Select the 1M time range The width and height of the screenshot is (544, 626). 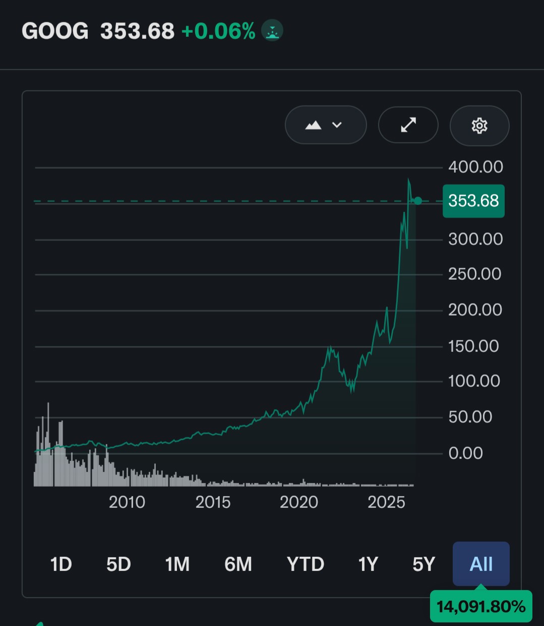[x=177, y=564]
